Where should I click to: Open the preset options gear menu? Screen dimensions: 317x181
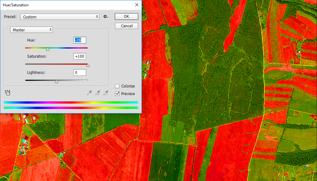[x=106, y=17]
